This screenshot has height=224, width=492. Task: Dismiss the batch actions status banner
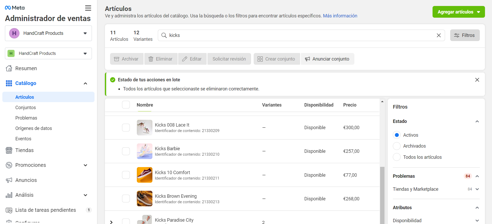477,80
